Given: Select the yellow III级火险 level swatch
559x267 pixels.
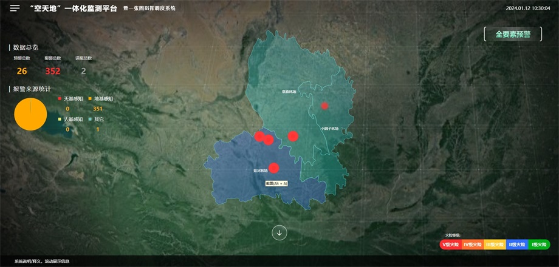Looking at the screenshot, I should [495, 245].
